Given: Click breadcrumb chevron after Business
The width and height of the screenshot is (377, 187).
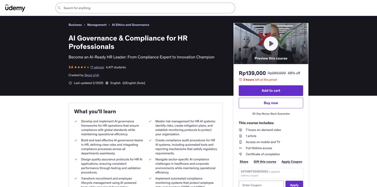Looking at the screenshot, I should 85,25.
